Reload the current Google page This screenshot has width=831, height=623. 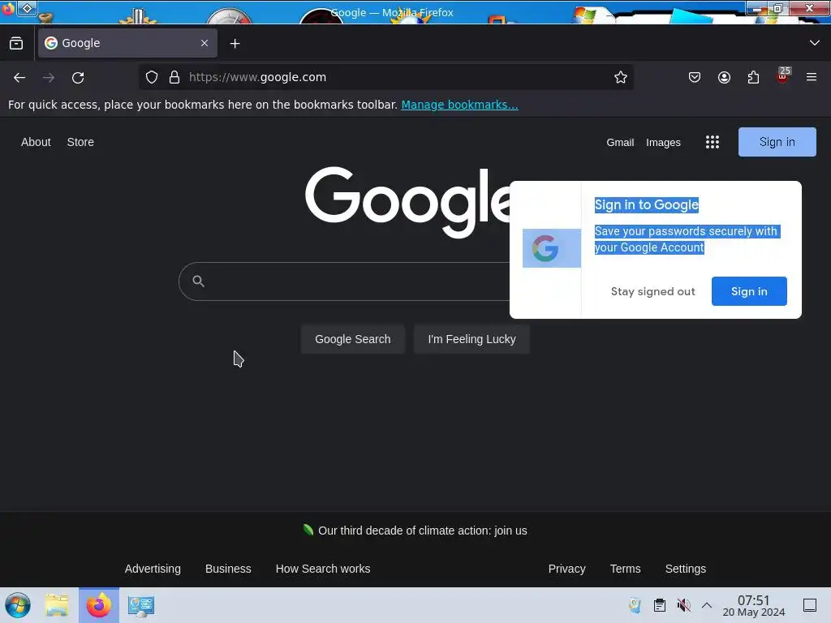tap(78, 77)
